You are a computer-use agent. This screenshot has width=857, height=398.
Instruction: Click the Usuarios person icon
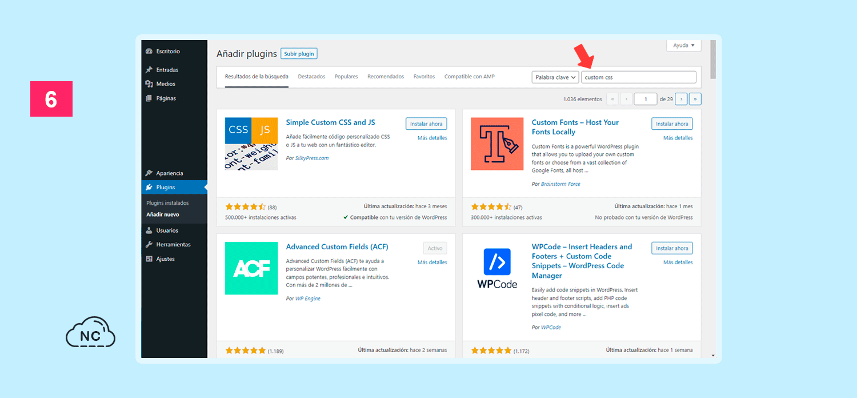(x=149, y=230)
